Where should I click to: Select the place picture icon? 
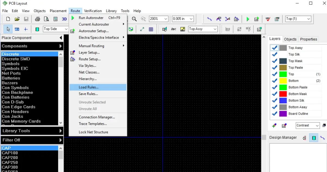point(182,29)
